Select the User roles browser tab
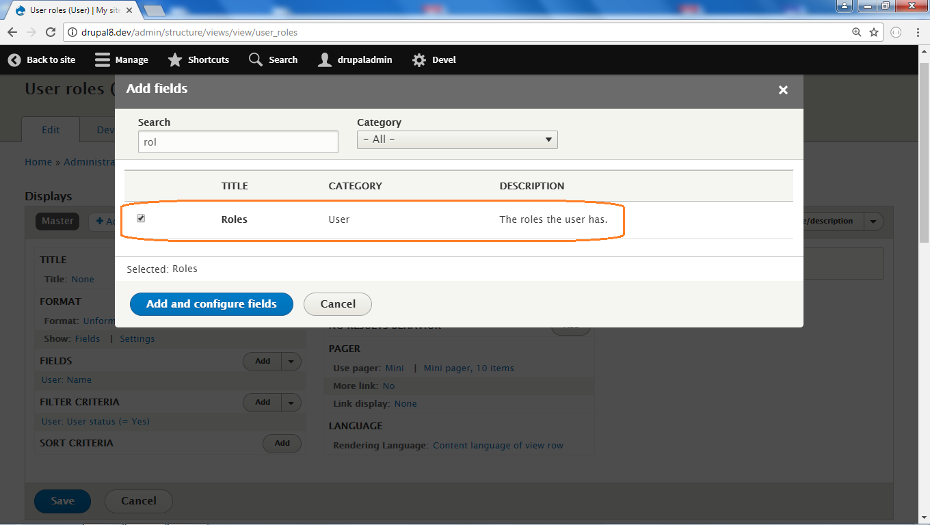Image resolution: width=930 pixels, height=525 pixels. pos(74,10)
